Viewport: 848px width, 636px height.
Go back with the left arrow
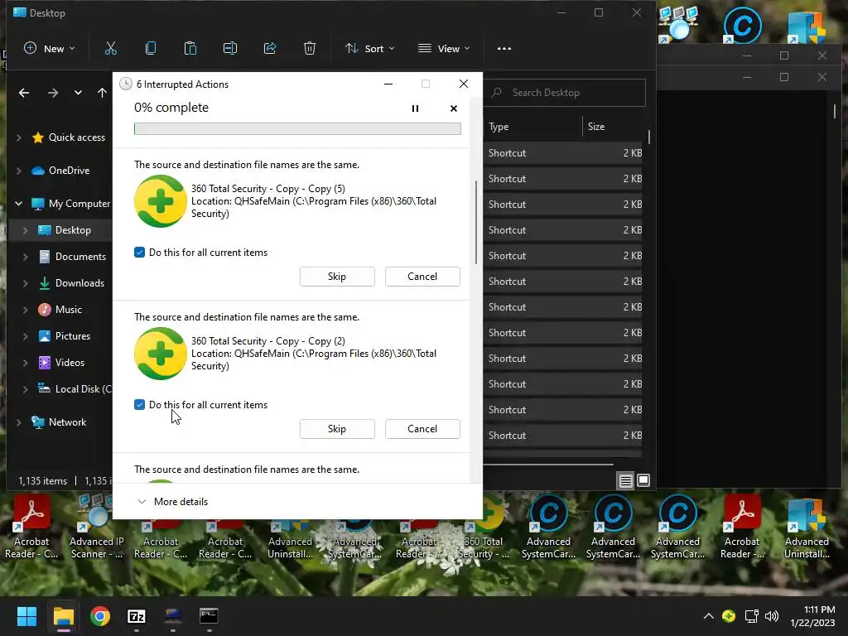pyautogui.click(x=24, y=93)
